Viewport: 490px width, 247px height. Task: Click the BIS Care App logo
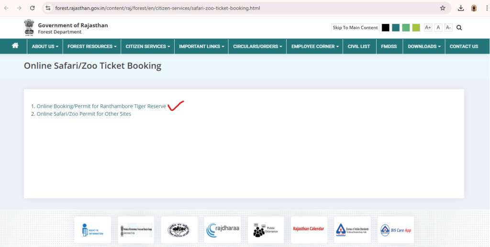396,230
